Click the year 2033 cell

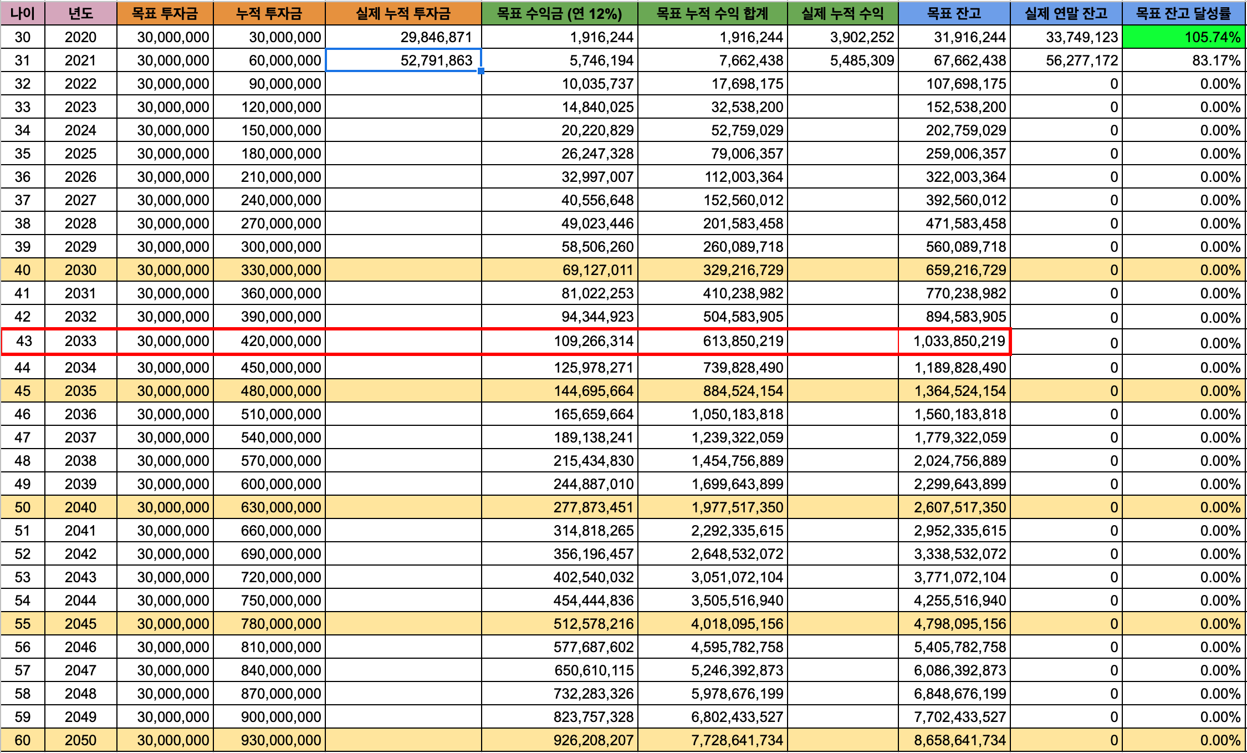coord(81,341)
